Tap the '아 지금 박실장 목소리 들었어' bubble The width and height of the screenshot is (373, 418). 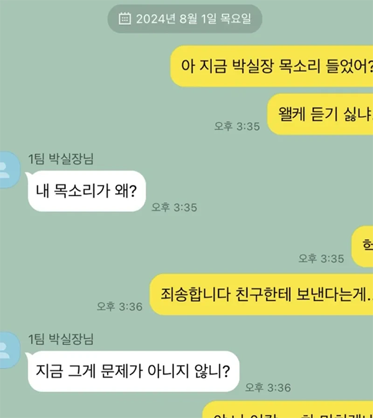(272, 66)
